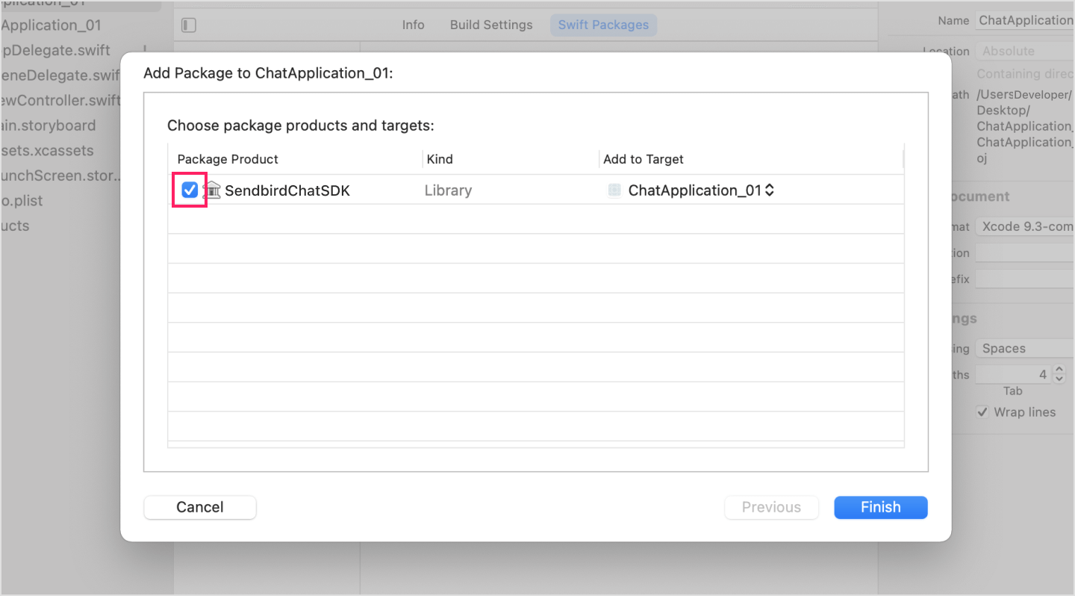Screen dimensions: 1075x596
Task: Uncheck the SendbirdChatSDK package product checkbox
Action: point(190,190)
